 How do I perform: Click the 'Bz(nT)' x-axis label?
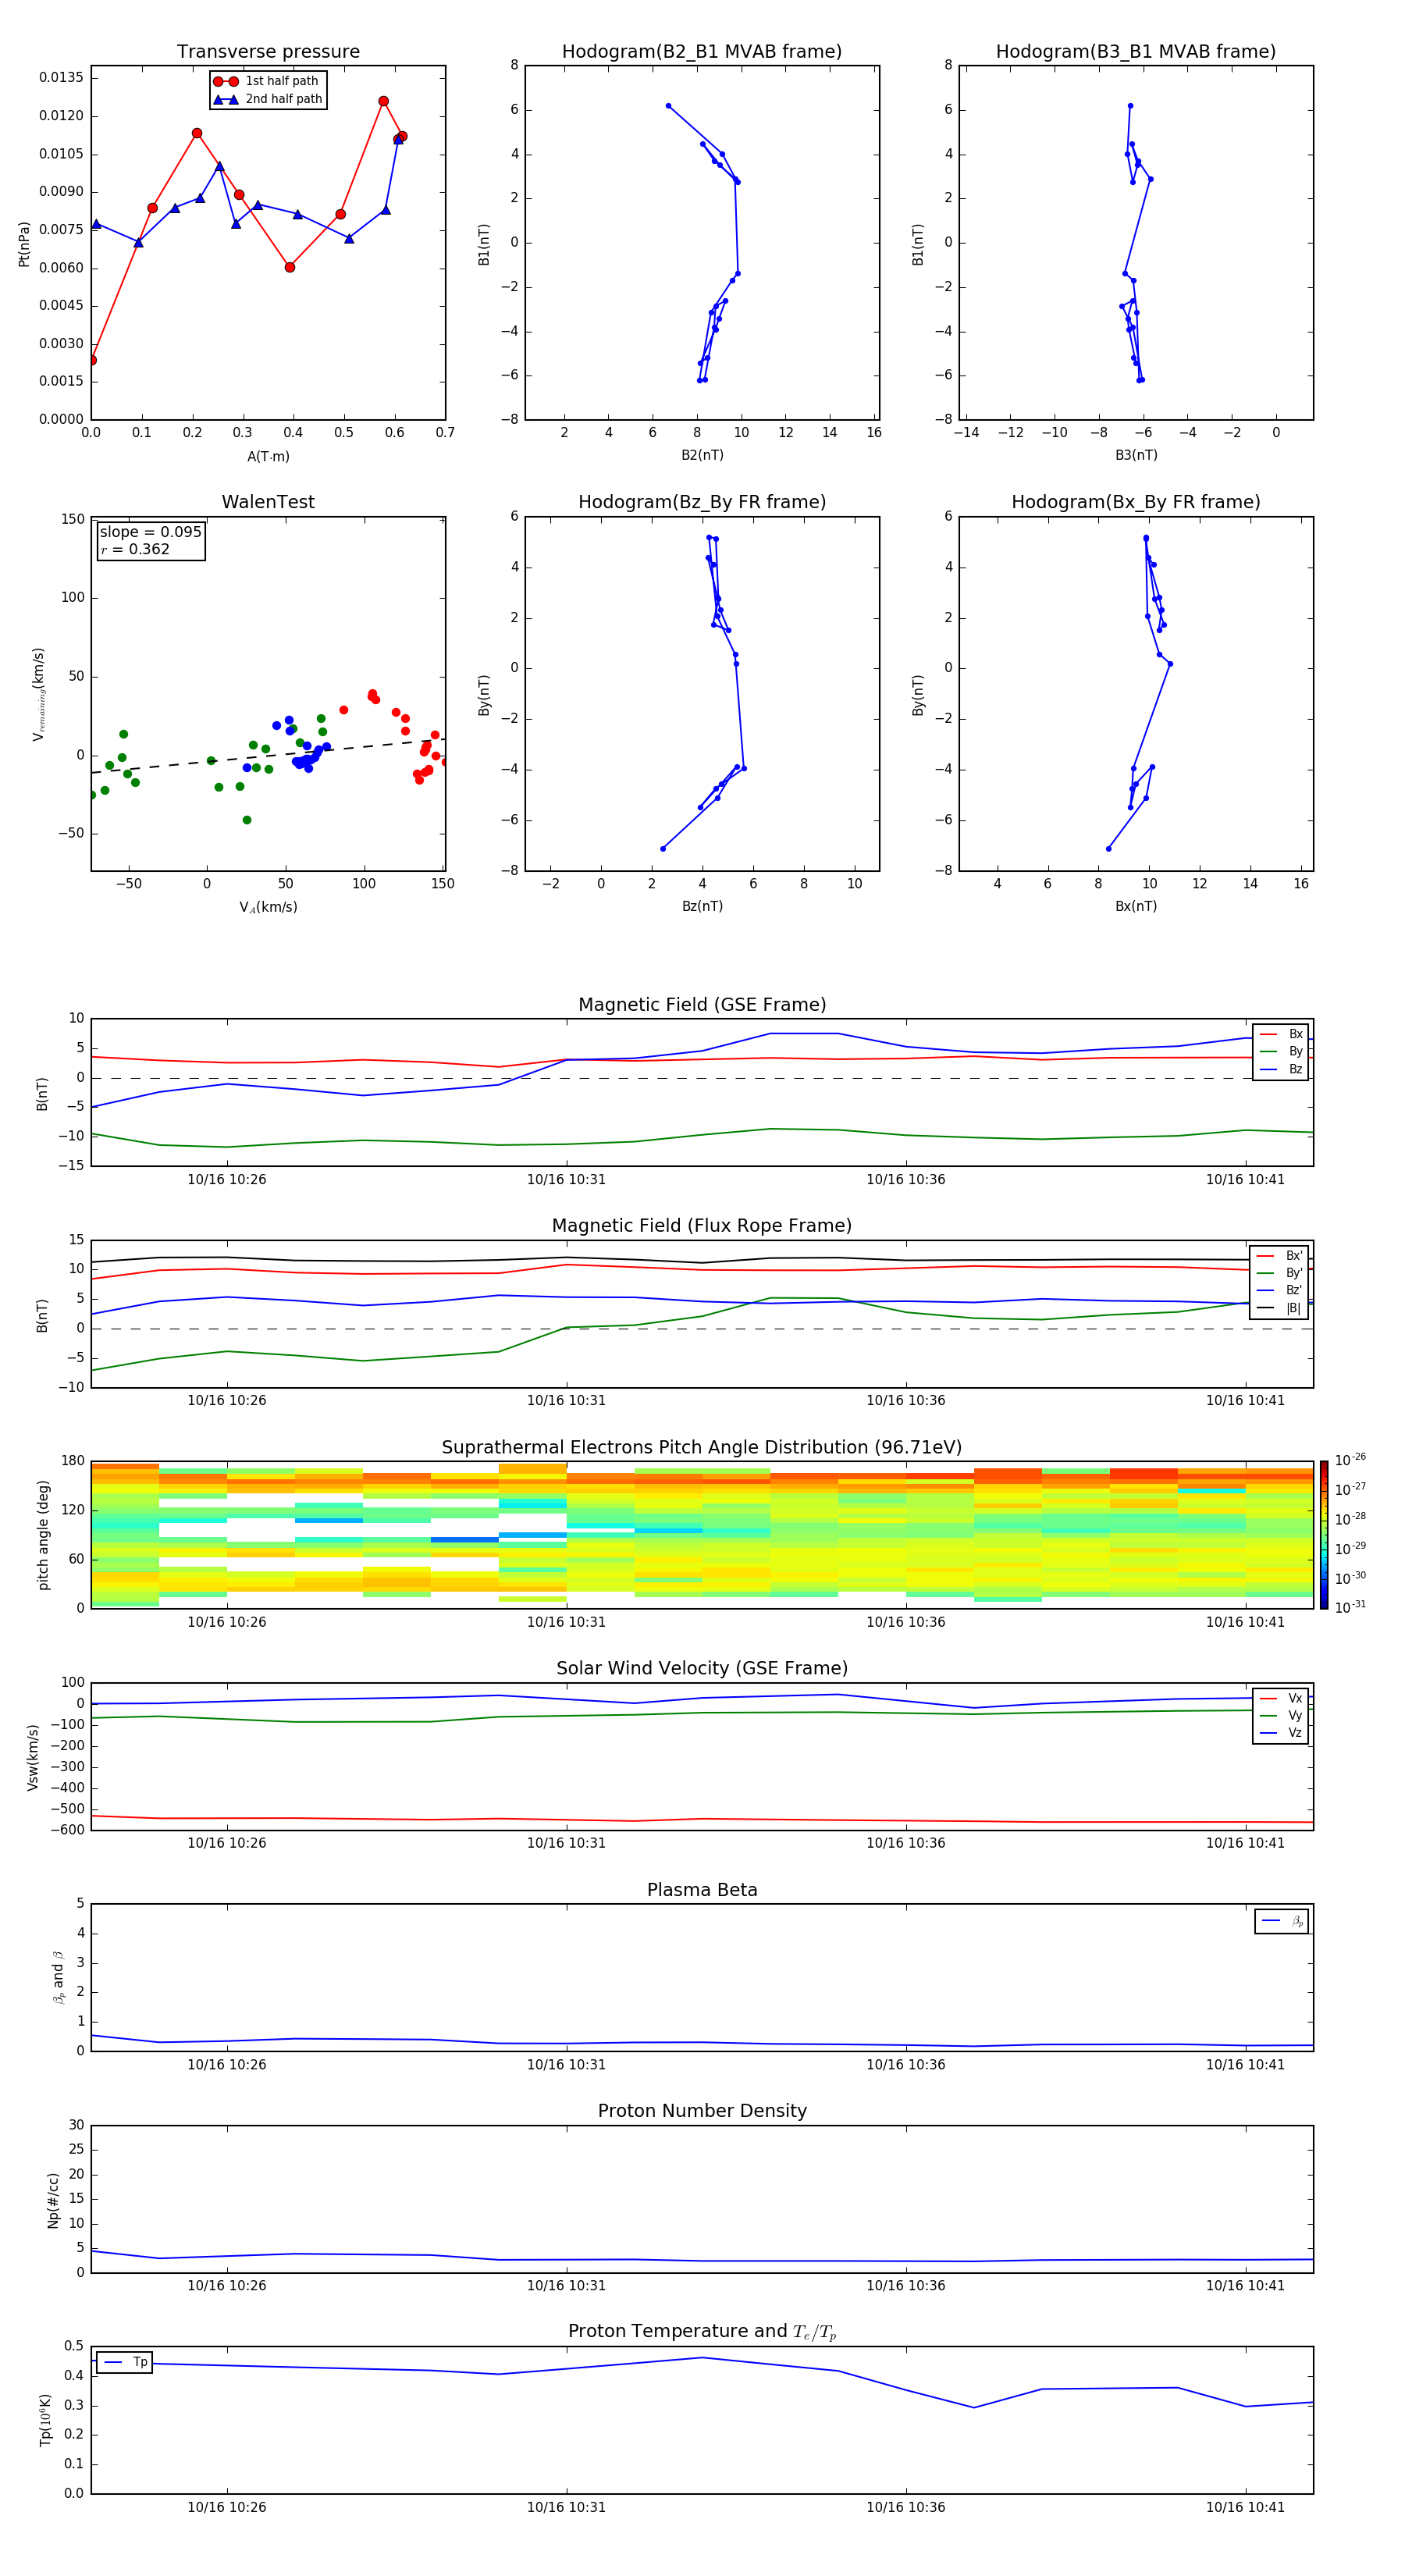pyautogui.click(x=702, y=906)
